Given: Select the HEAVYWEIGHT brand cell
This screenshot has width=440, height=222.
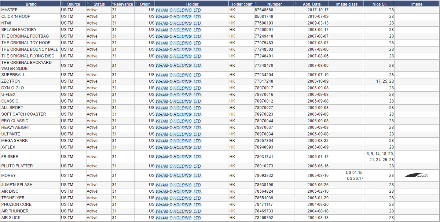Looking at the screenshot, I should [x=30, y=127].
